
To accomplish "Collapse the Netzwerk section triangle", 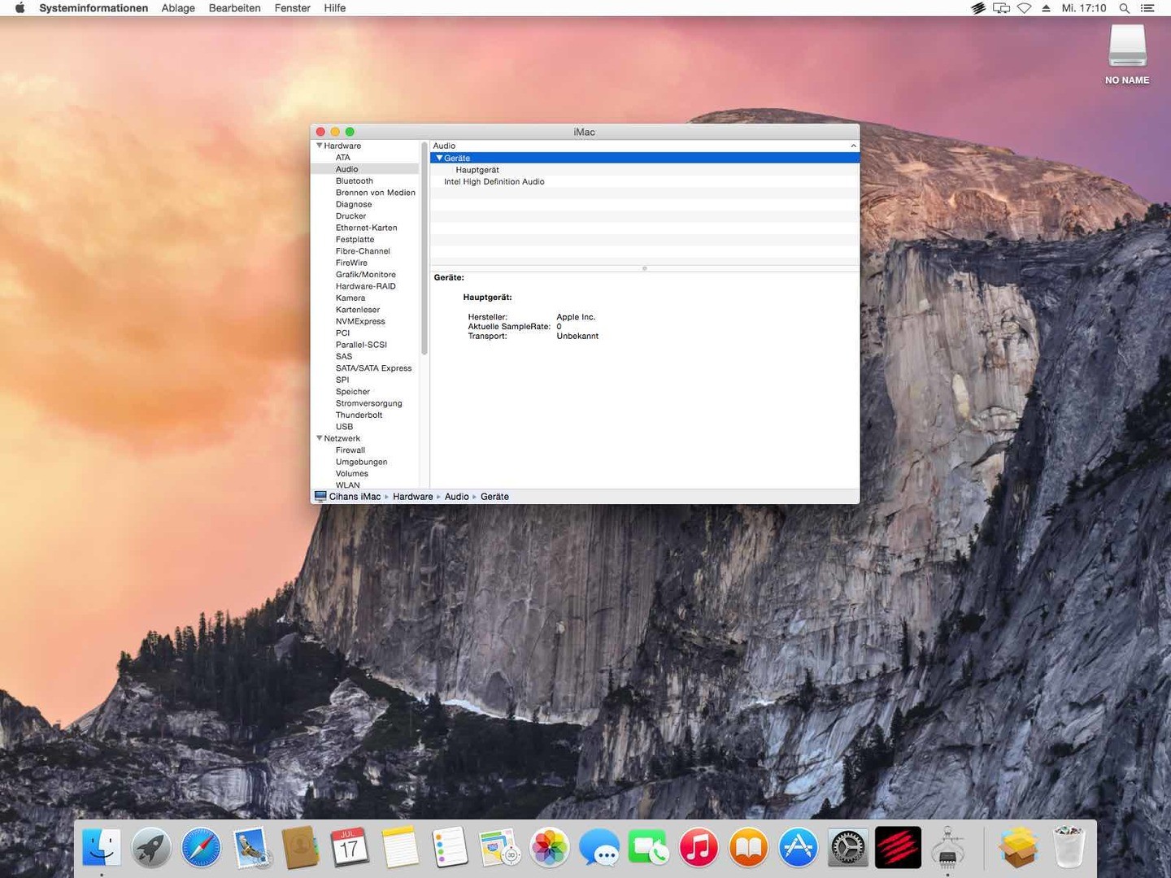I will (319, 438).
